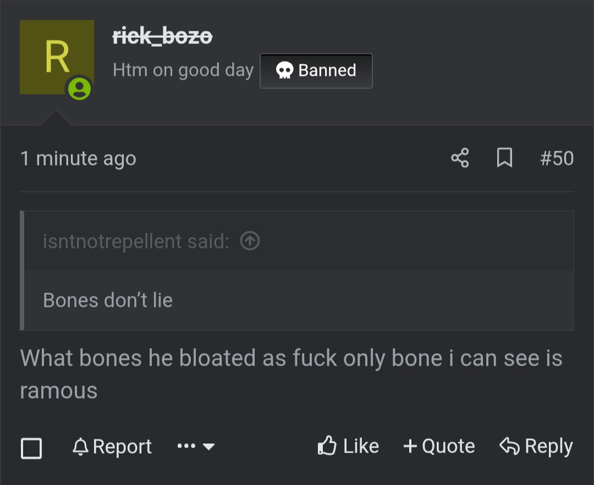Select the post checkbox in the bottom corner

click(x=31, y=448)
